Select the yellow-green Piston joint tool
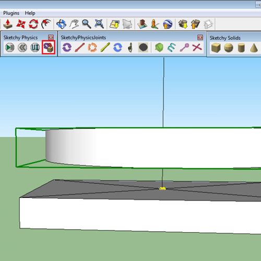 (105, 48)
